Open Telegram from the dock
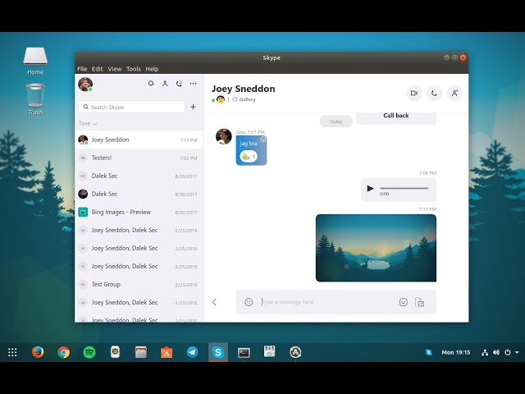Screen dimensions: 525x394 (193, 352)
